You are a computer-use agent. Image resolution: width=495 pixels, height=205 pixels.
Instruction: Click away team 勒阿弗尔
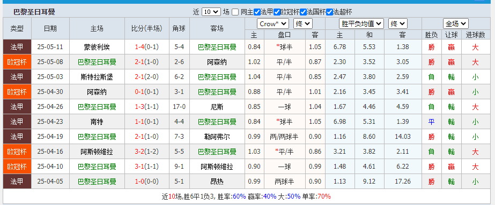217,137
